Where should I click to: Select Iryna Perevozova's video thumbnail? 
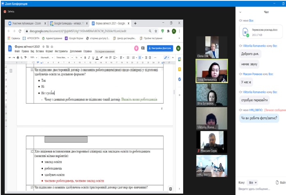(x=211, y=71)
